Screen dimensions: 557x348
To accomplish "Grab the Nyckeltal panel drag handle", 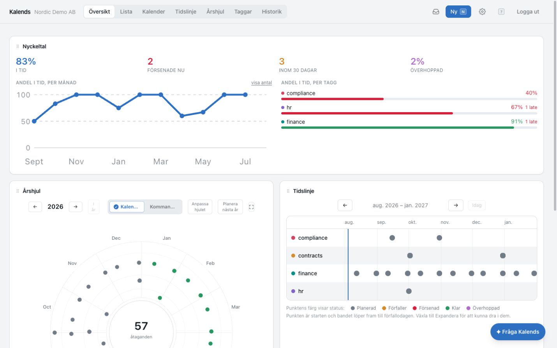I will pos(18,46).
